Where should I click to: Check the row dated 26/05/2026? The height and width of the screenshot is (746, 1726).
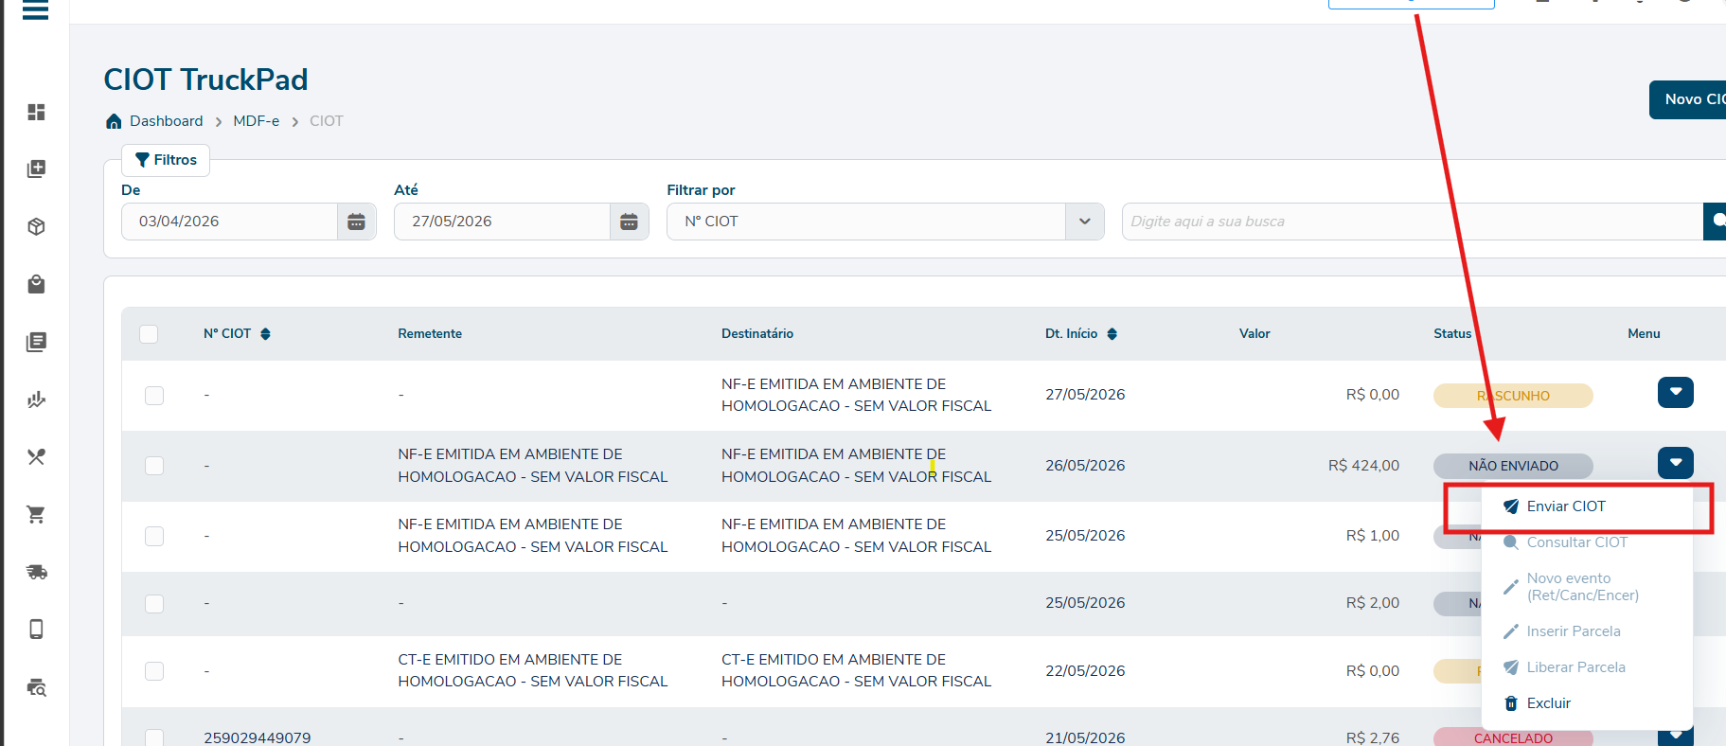coord(154,466)
